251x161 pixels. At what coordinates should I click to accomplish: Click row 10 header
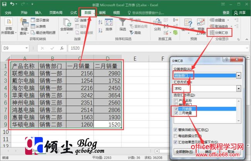tap(5, 132)
